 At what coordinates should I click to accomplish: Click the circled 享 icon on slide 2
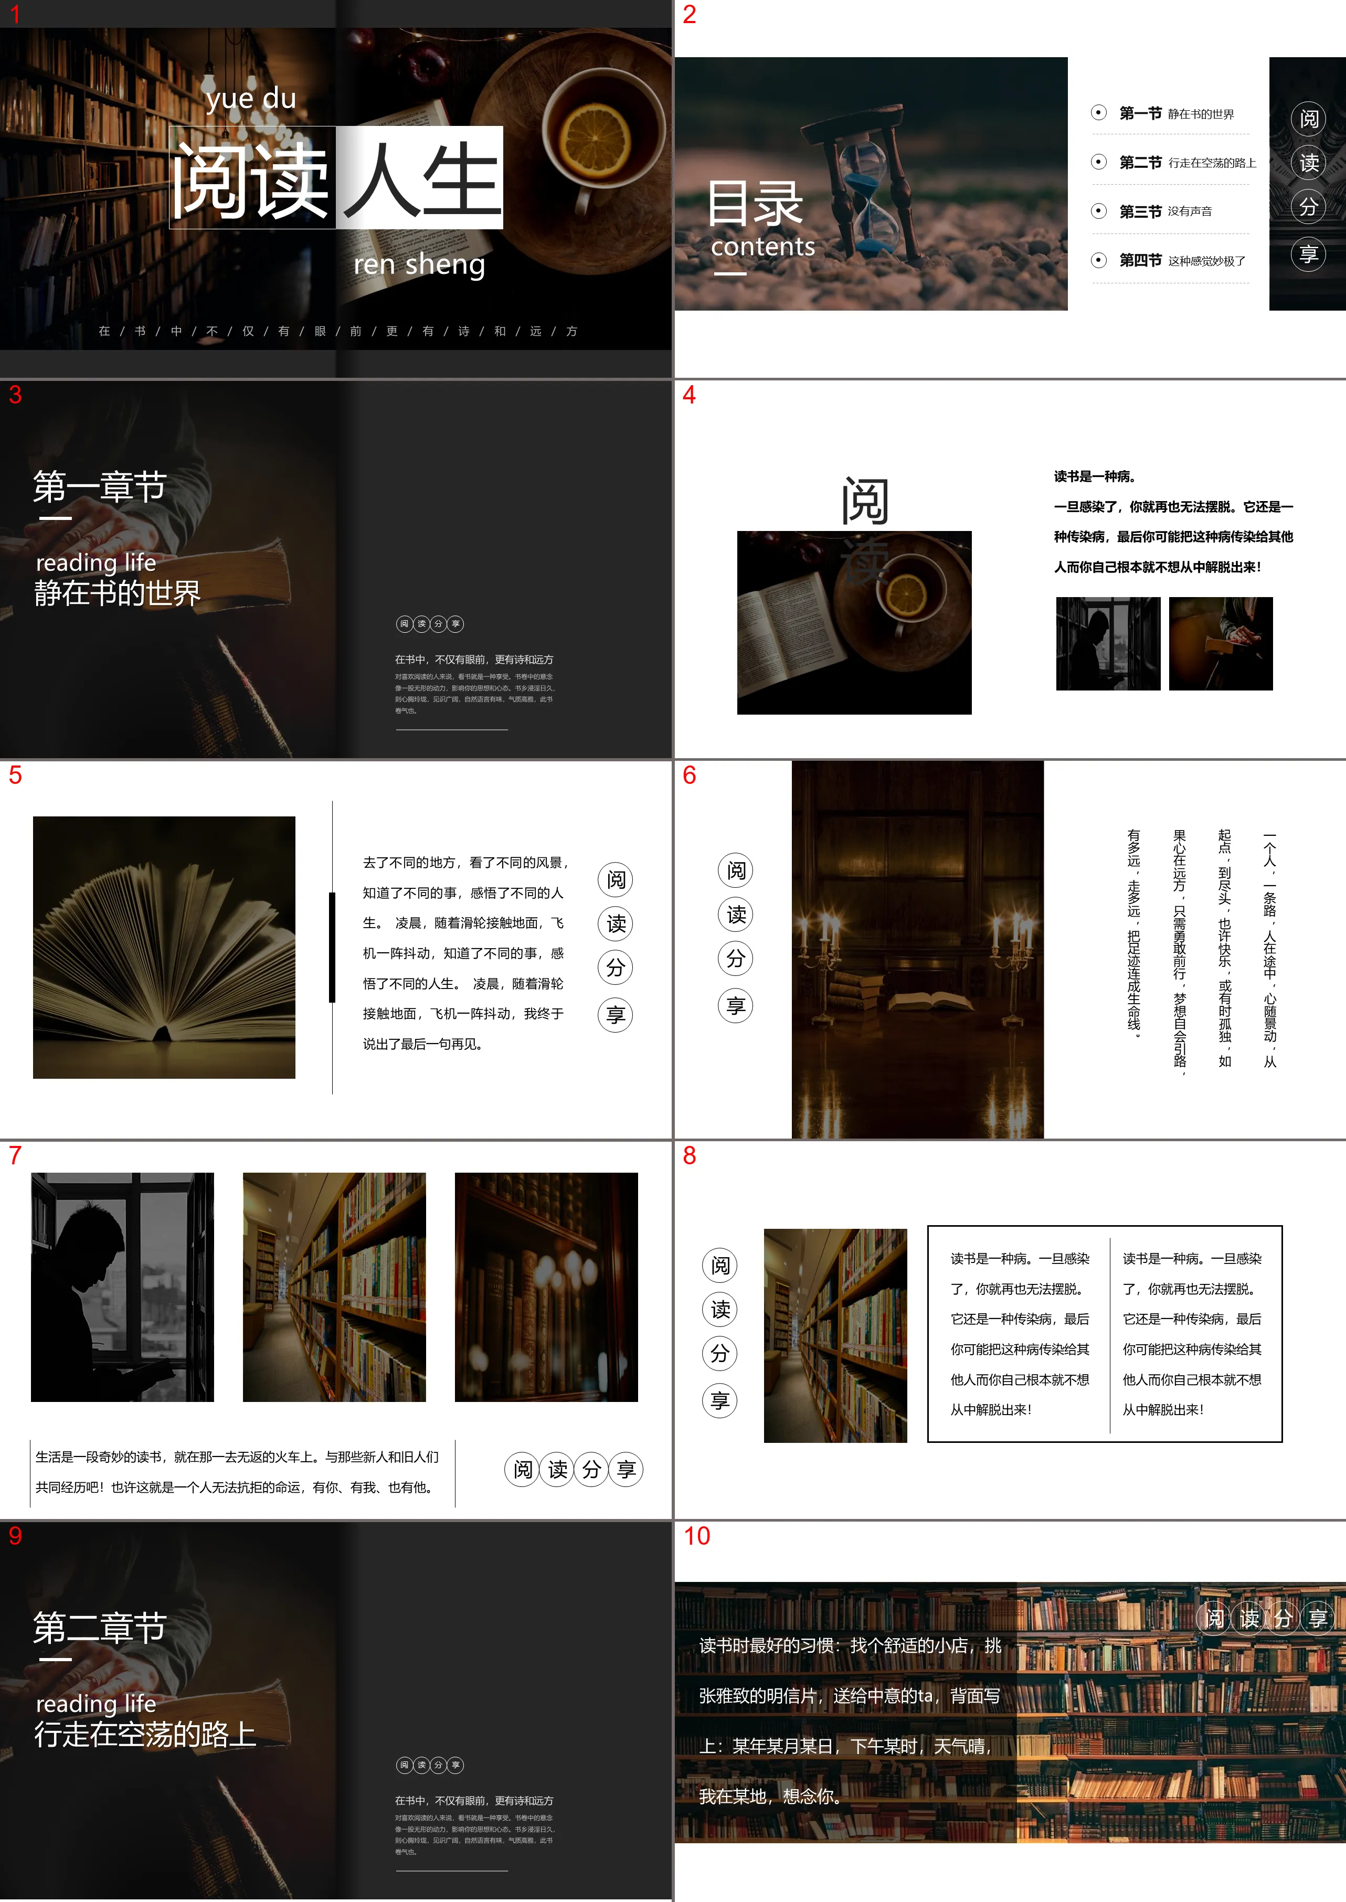1308,253
